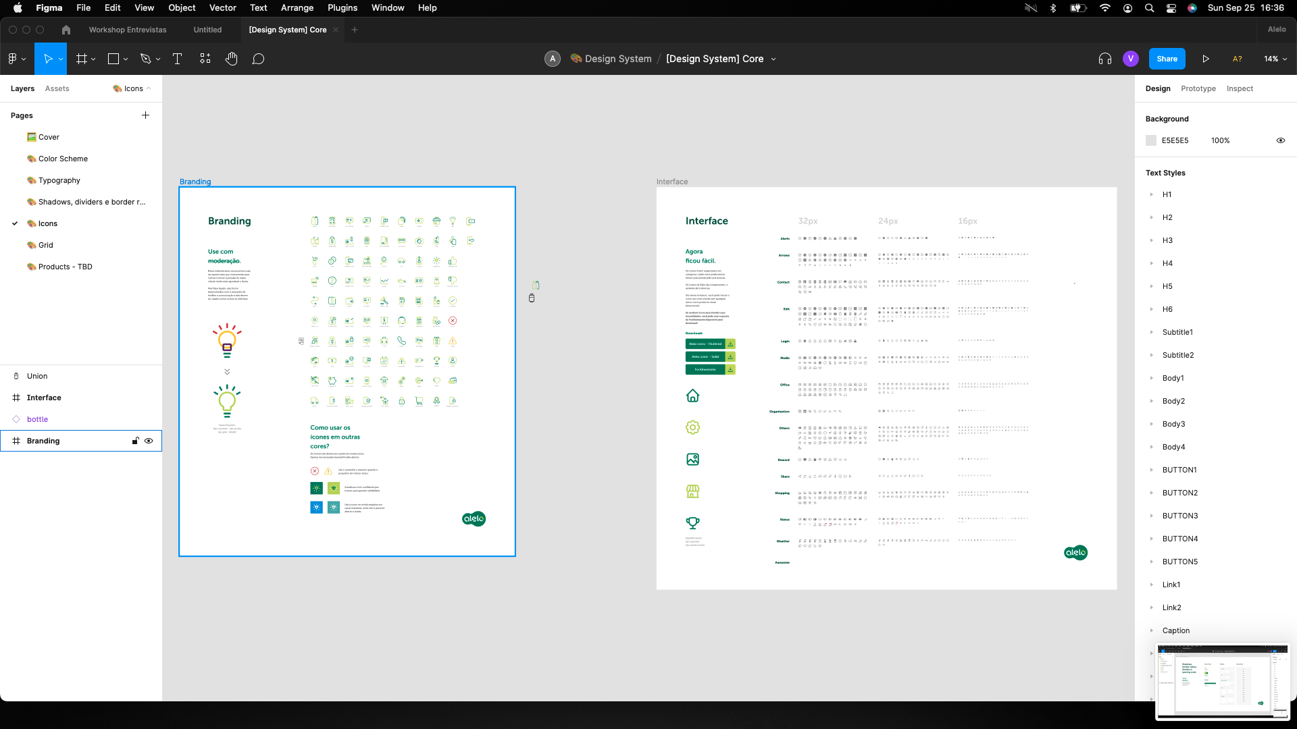The image size is (1297, 729).
Task: Open the Figma main menu icon
Action: (x=13, y=59)
